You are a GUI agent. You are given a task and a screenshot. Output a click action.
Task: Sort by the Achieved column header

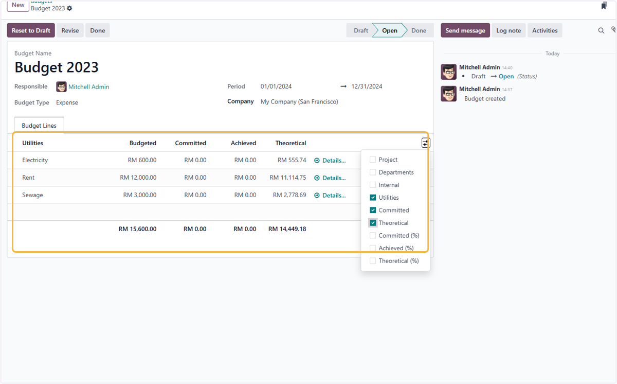pos(244,143)
